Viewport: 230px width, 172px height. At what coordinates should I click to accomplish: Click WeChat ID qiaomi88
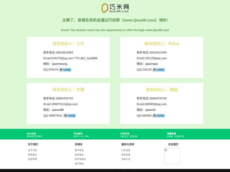pos(58,110)
